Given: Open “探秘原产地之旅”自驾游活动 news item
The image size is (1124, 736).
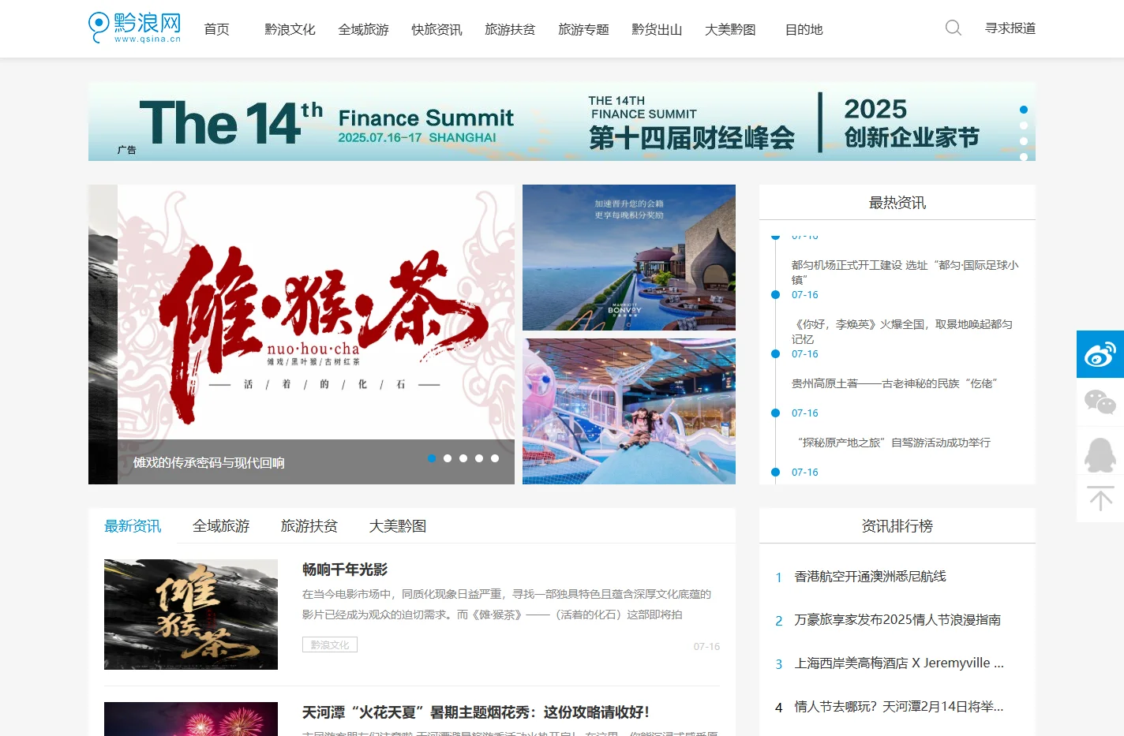Looking at the screenshot, I should click(x=894, y=443).
